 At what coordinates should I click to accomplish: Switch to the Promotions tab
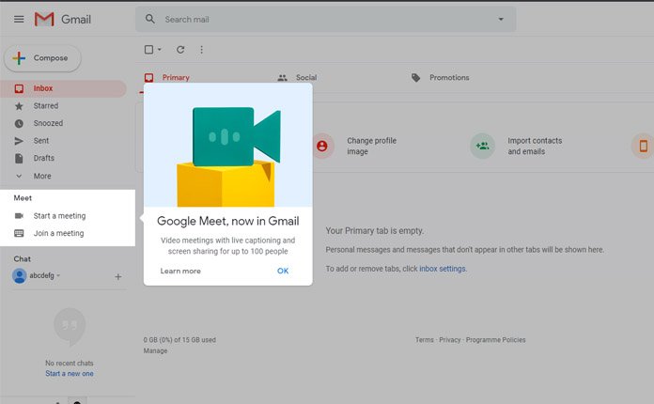[x=448, y=78]
